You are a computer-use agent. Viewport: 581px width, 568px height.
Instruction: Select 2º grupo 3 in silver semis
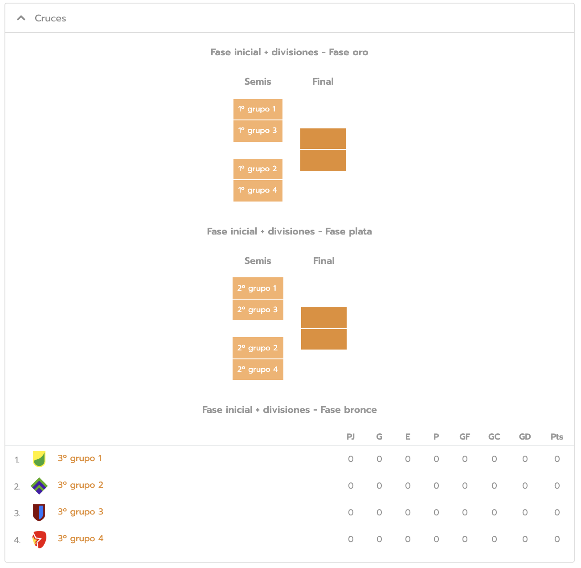[258, 310]
